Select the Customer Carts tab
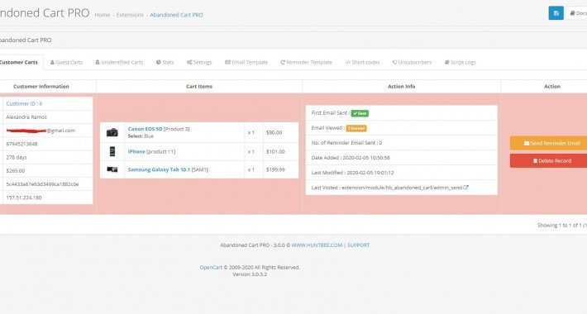This screenshot has width=587, height=314. [x=21, y=62]
